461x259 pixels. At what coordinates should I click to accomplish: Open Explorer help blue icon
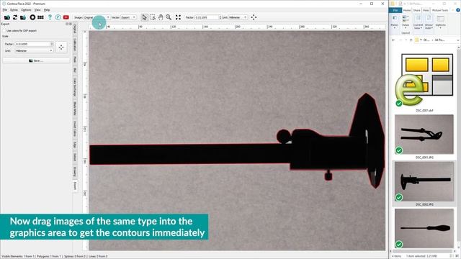[x=458, y=10]
